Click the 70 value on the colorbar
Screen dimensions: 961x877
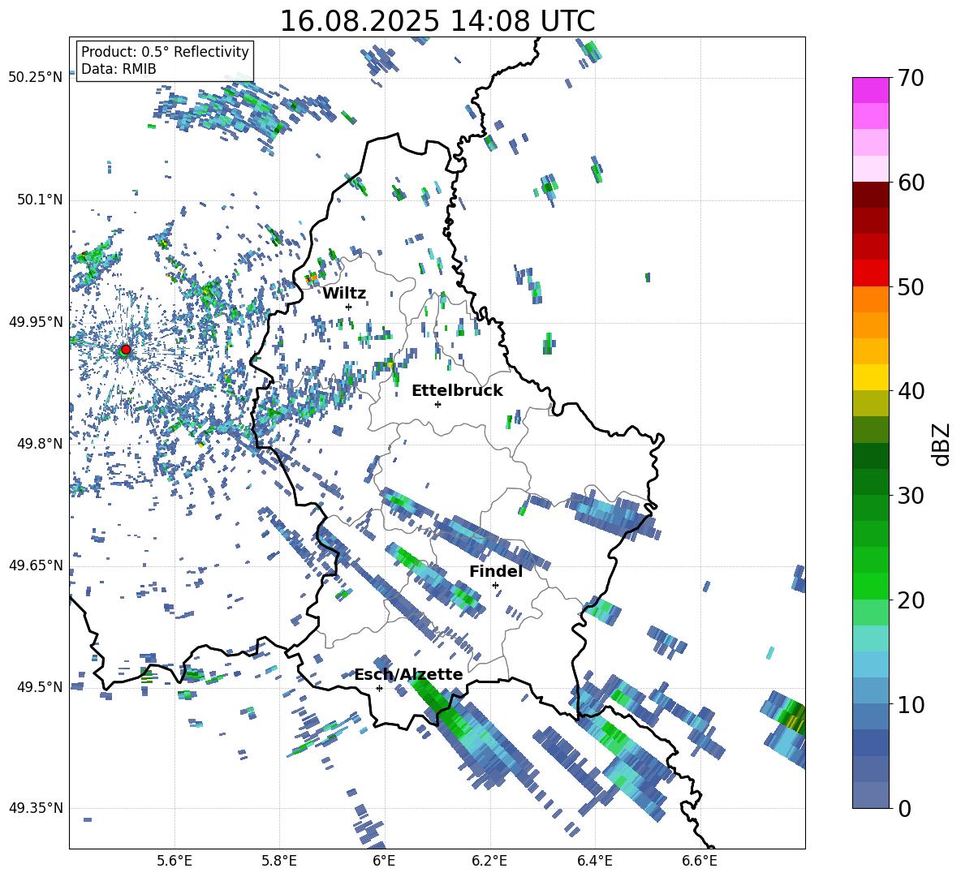[911, 78]
